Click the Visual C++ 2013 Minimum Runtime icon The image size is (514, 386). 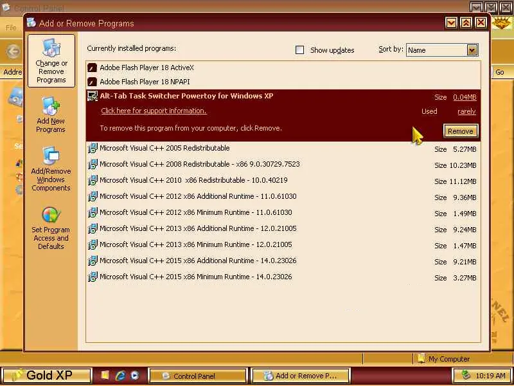[93, 245]
